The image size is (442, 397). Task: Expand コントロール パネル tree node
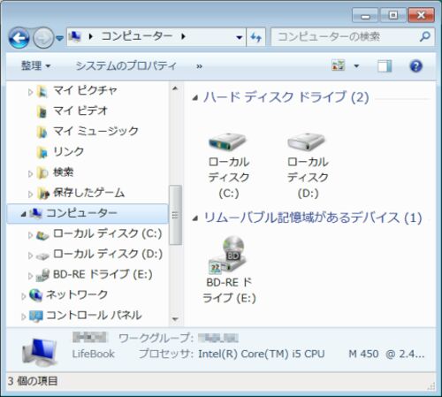(24, 317)
